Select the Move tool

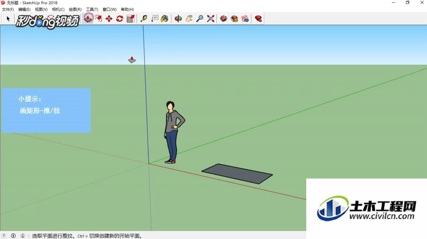[x=109, y=18]
